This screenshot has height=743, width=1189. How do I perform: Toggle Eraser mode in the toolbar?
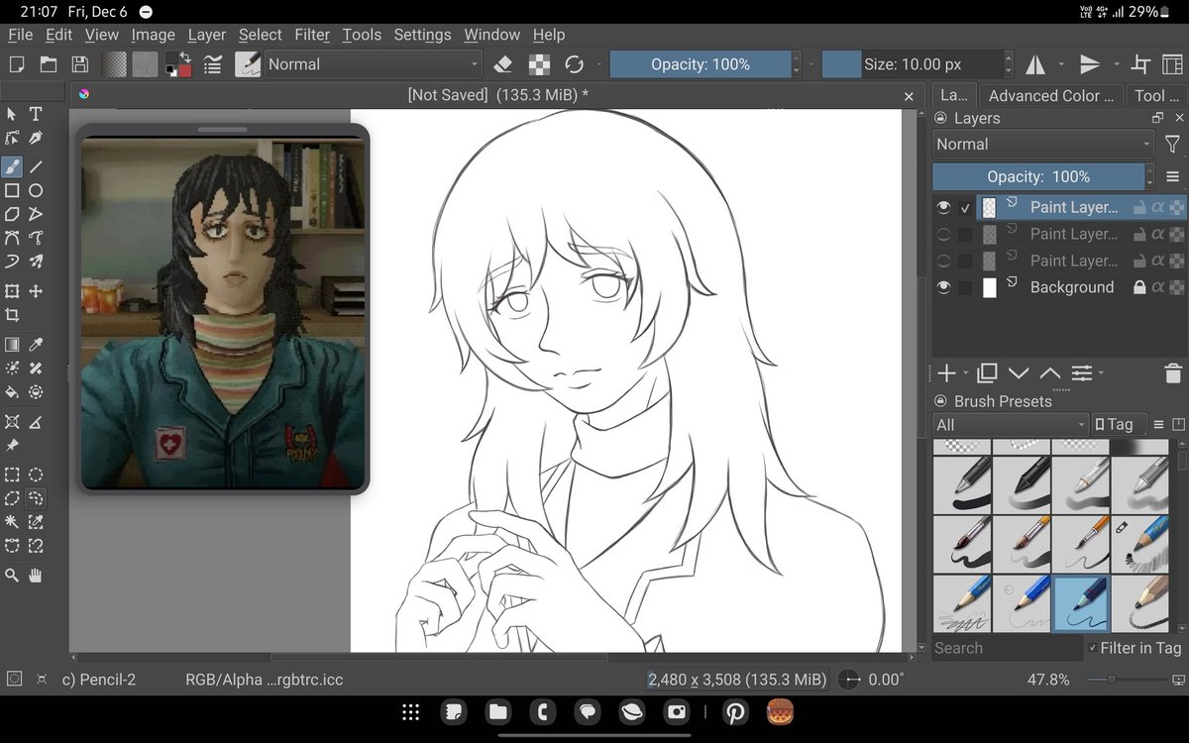click(503, 64)
